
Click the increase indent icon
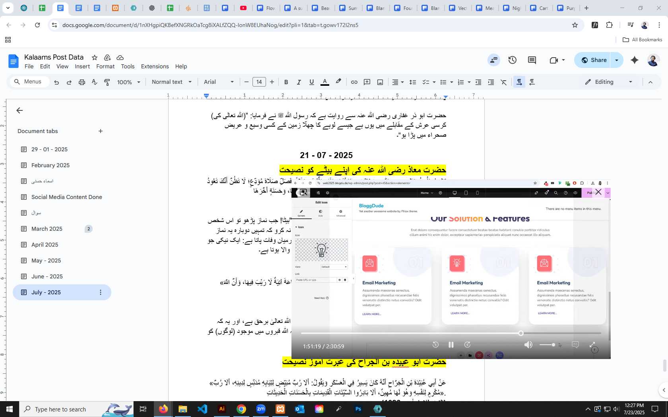coord(491,82)
